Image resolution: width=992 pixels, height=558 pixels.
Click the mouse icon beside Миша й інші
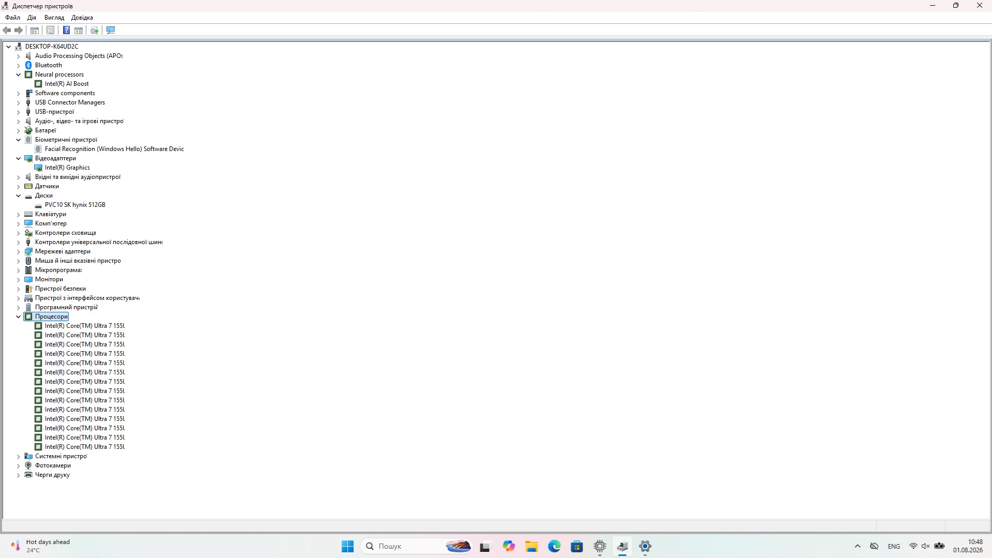click(28, 261)
